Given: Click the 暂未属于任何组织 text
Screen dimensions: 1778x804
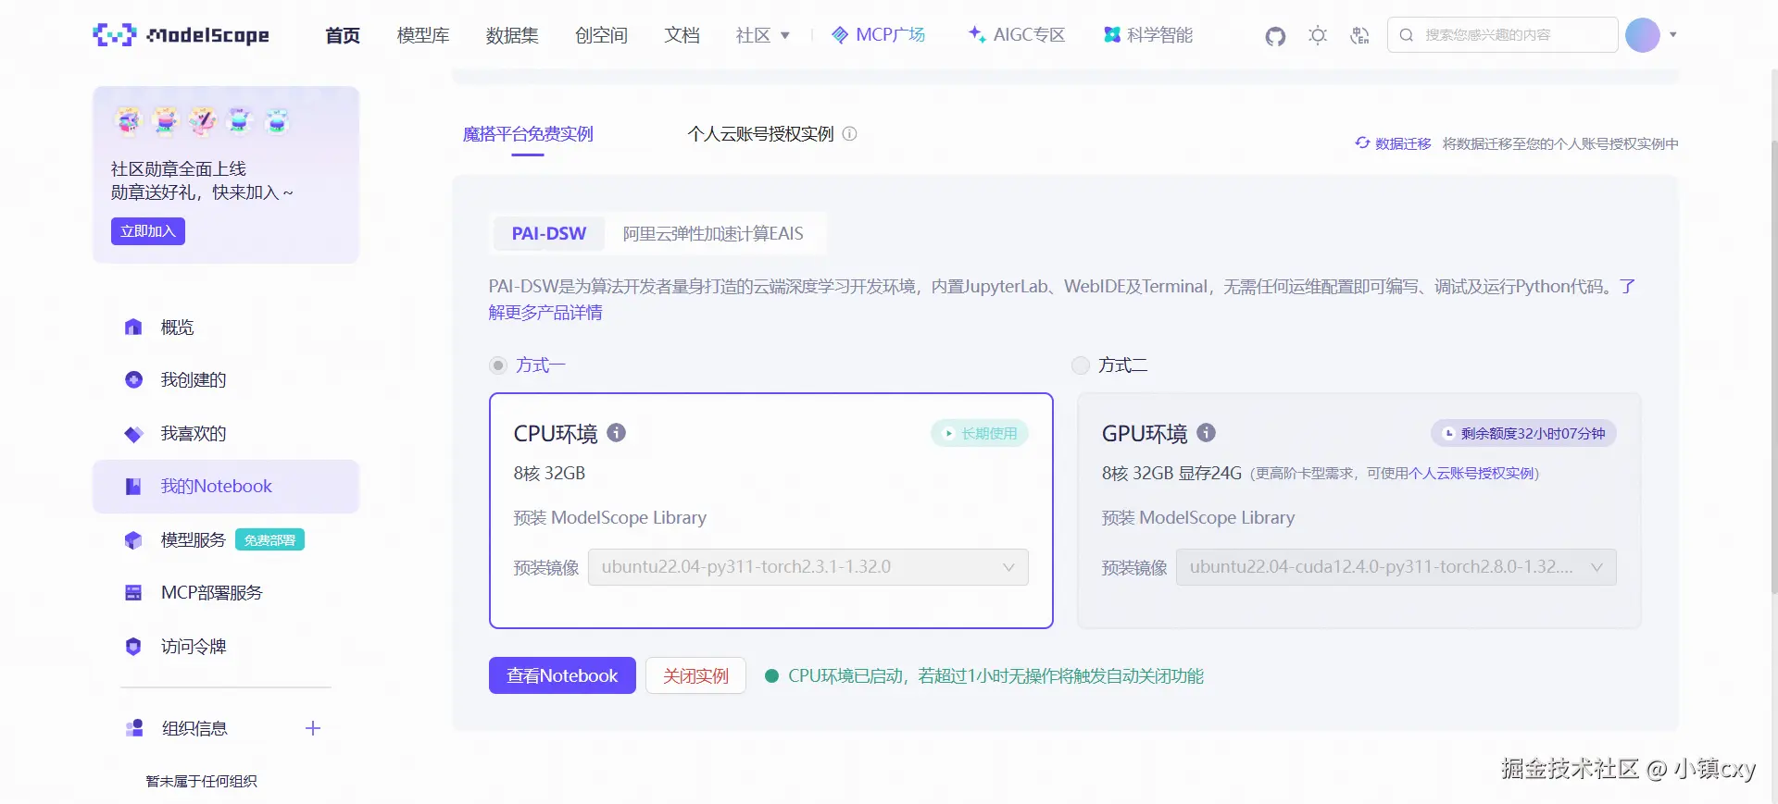Looking at the screenshot, I should click(202, 781).
